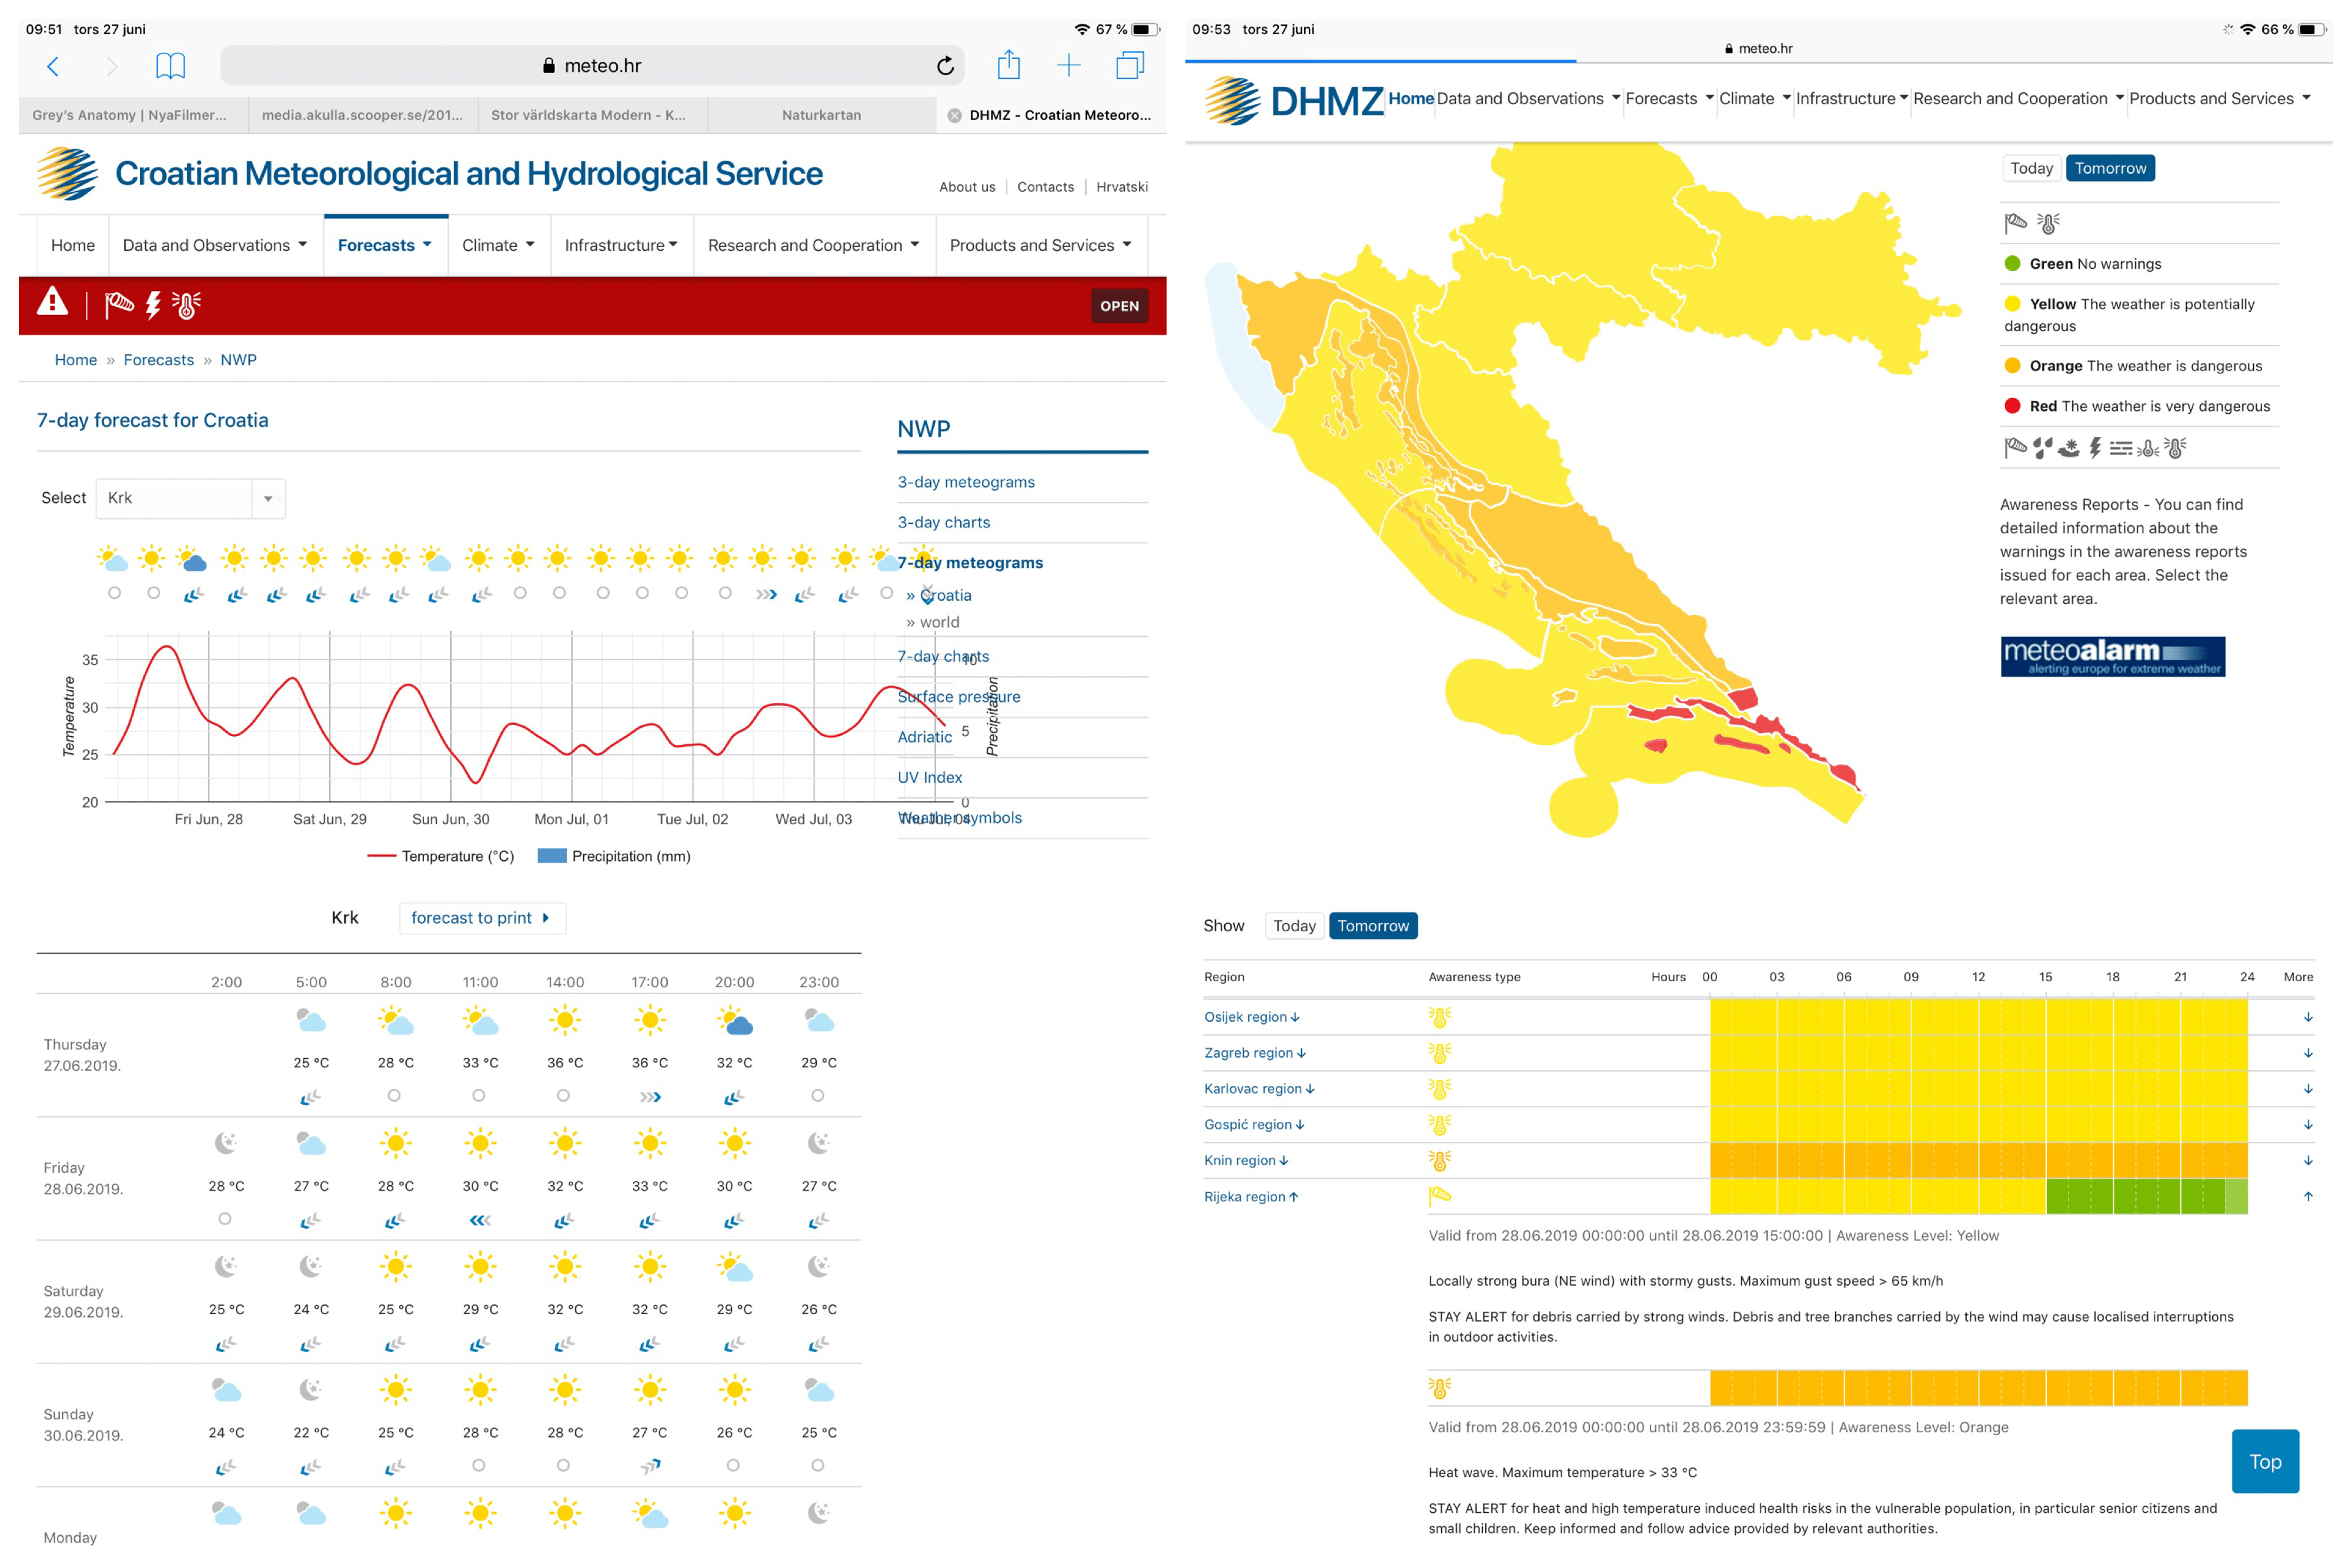Tap the Safari share icon

[x=1008, y=66]
